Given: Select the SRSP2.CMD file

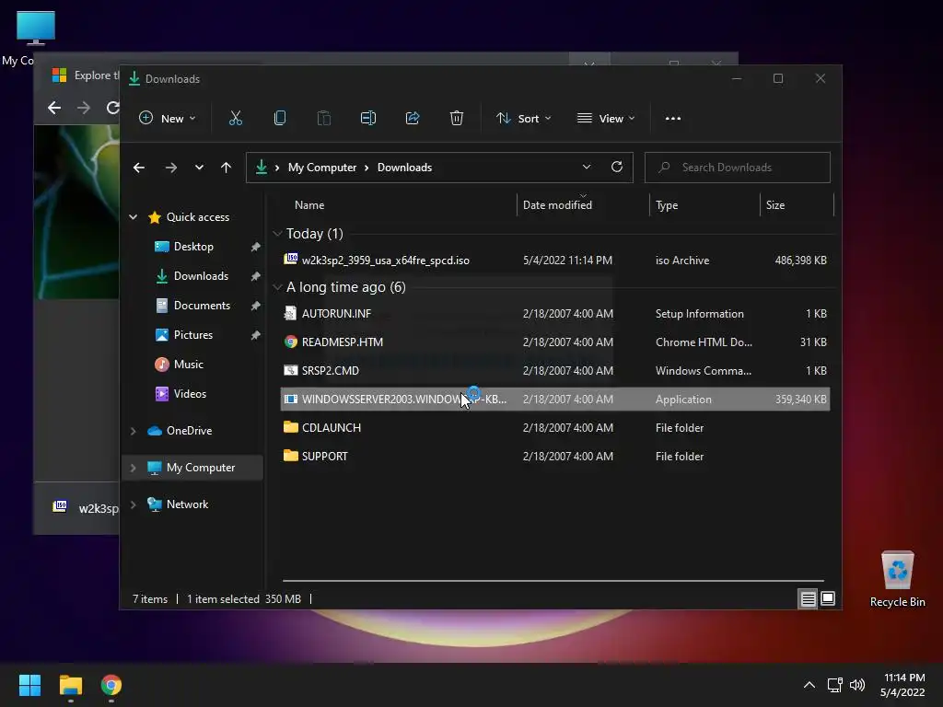Looking at the screenshot, I should pos(555,371).
